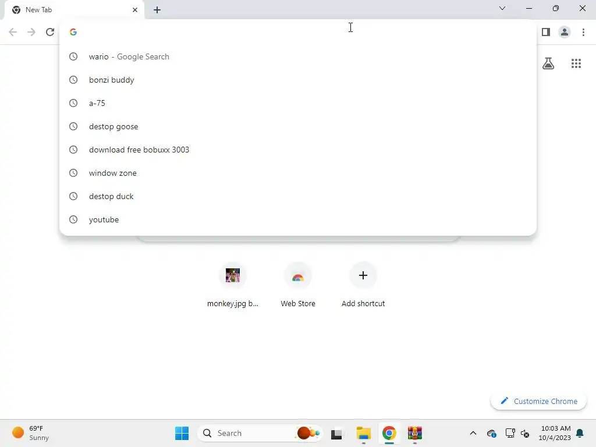596x447 pixels.
Task: Choose the 'destop goose' suggestion
Action: coord(297,126)
